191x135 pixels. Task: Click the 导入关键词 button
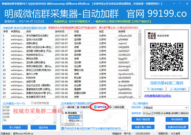tap(16, 127)
